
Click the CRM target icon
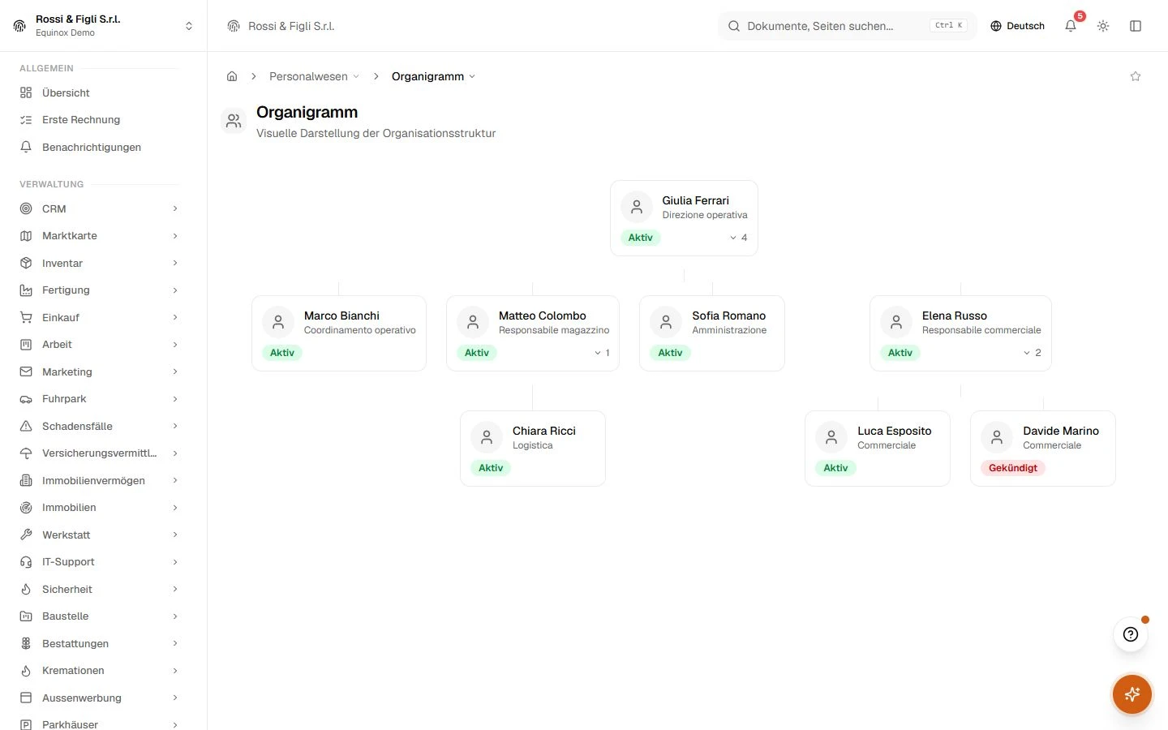click(x=26, y=208)
